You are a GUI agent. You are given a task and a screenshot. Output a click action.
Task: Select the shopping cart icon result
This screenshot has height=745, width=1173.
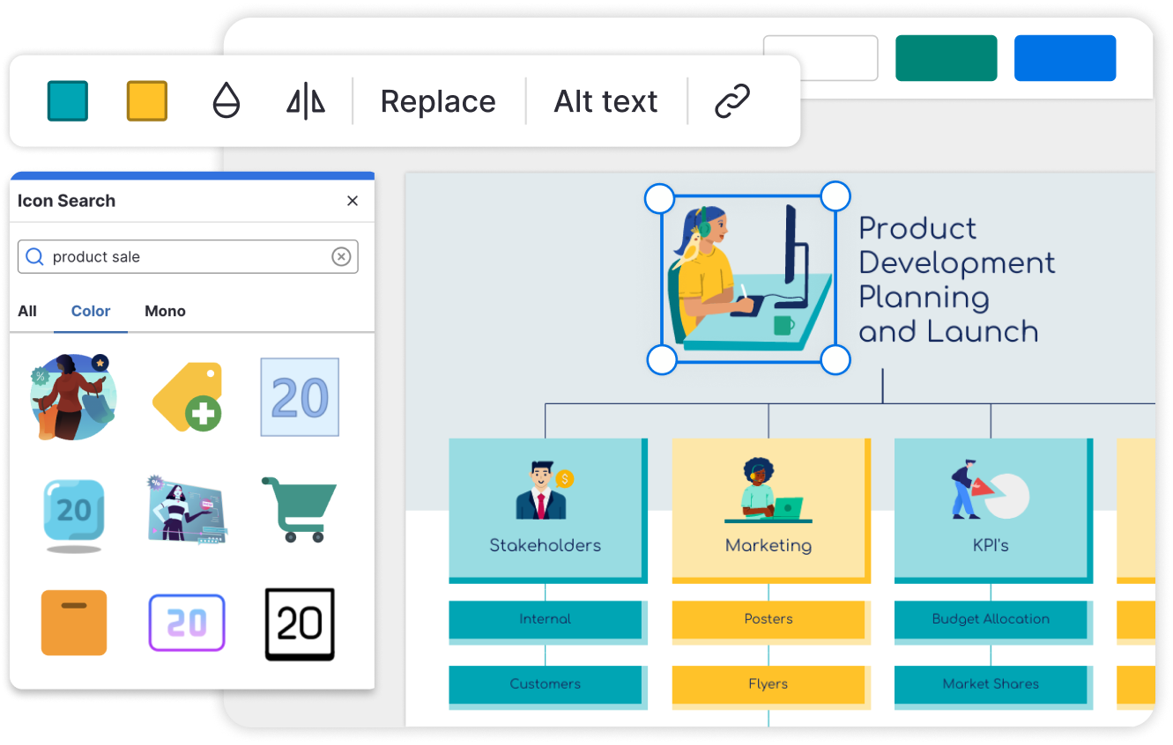299,509
